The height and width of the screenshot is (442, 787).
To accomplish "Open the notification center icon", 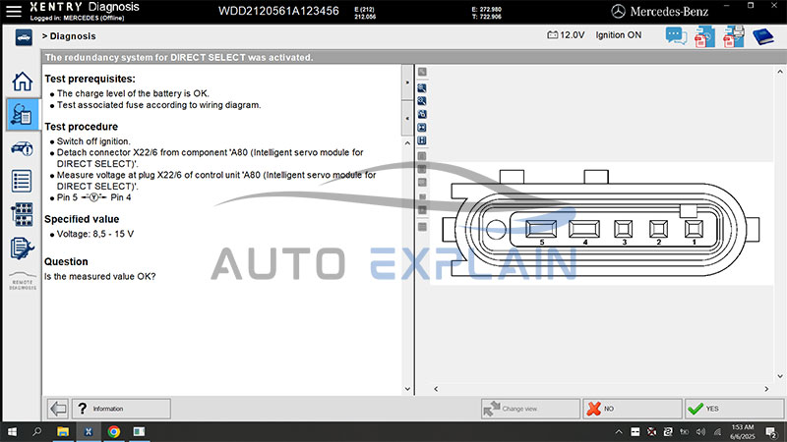I will (771, 432).
